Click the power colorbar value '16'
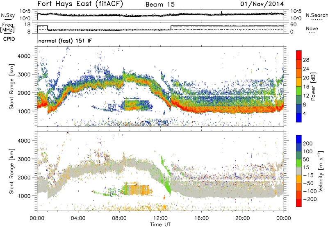Viewport: 328px width, 227px height. coord(306,87)
